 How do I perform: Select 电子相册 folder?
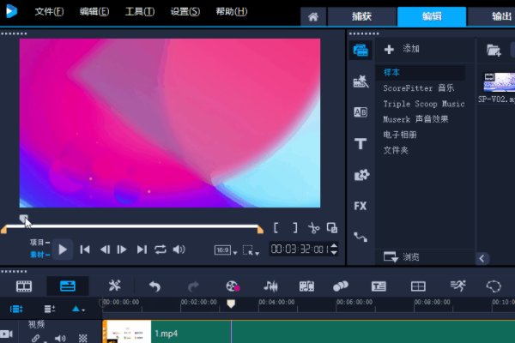[400, 135]
